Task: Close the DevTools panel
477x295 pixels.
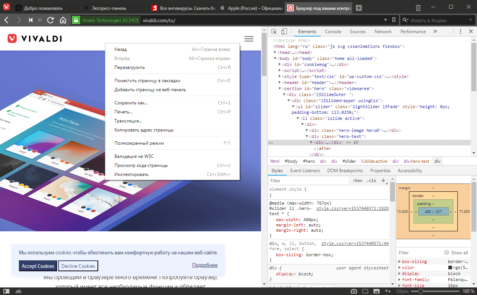Action: (x=471, y=32)
